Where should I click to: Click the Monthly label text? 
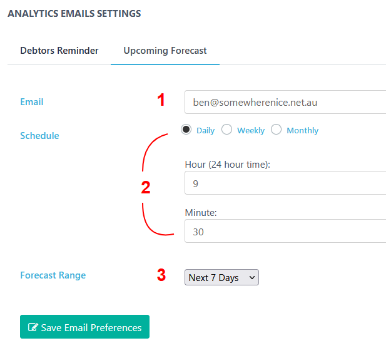click(302, 130)
